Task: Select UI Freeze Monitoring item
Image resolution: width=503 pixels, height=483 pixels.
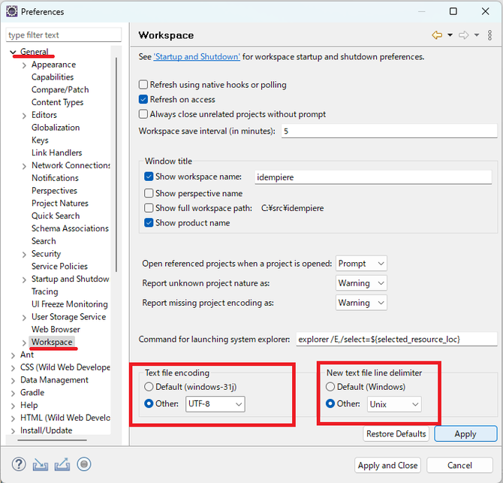Action: pos(70,304)
